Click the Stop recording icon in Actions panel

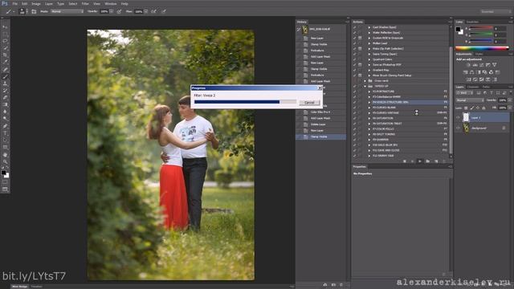[405, 161]
